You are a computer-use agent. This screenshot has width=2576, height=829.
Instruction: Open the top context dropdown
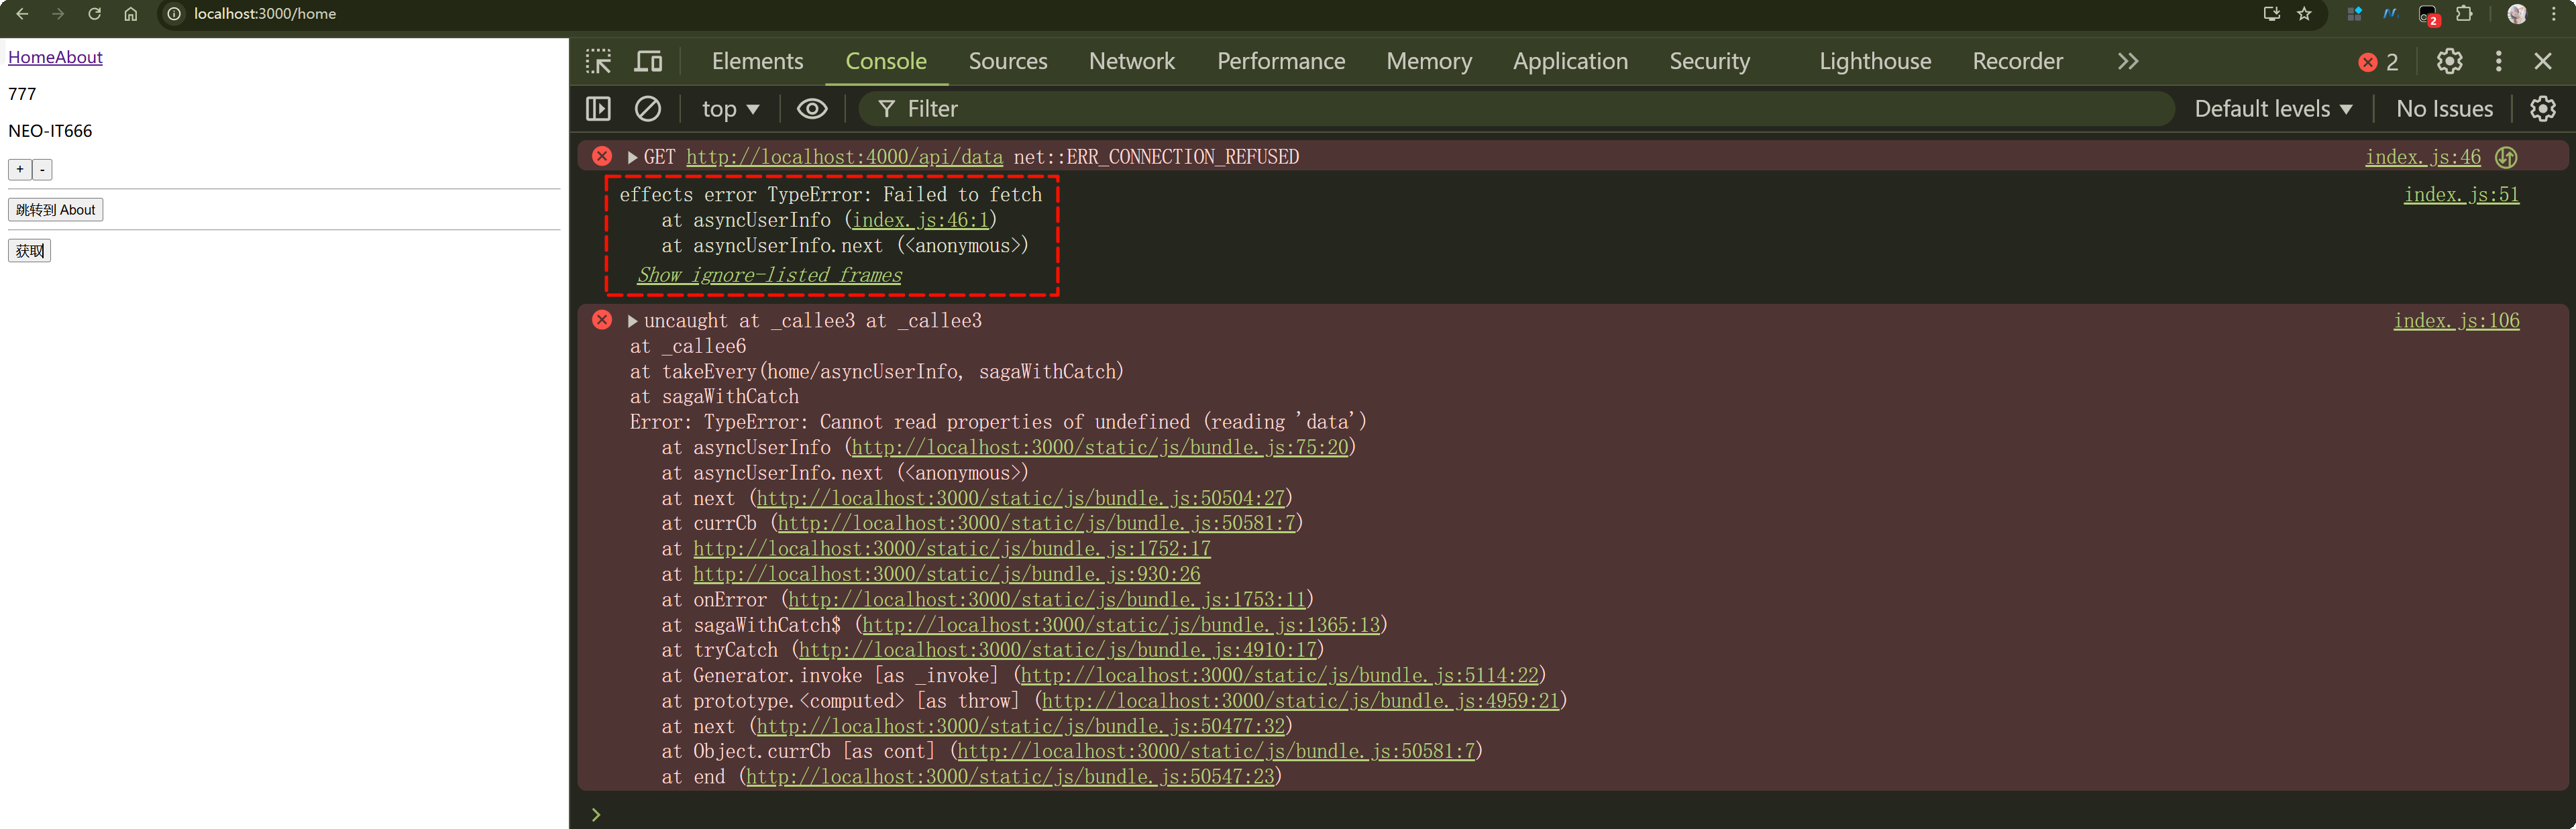pyautogui.click(x=730, y=109)
